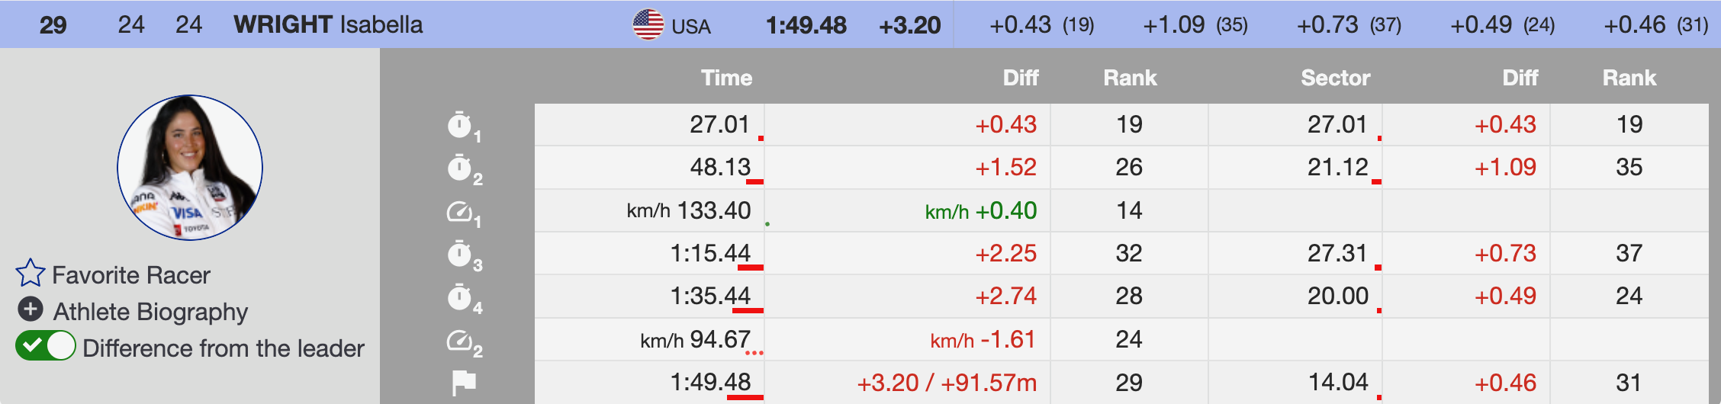
Task: Click the red bar under 1:15.44
Action: click(x=751, y=268)
